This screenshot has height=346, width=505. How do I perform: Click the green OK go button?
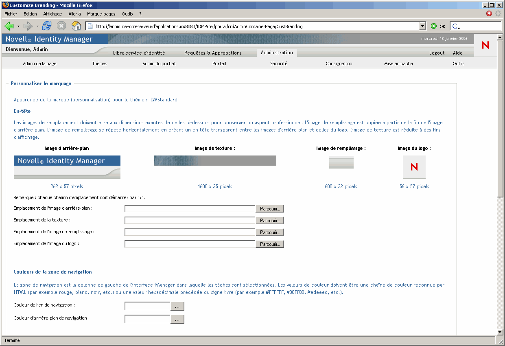point(438,26)
